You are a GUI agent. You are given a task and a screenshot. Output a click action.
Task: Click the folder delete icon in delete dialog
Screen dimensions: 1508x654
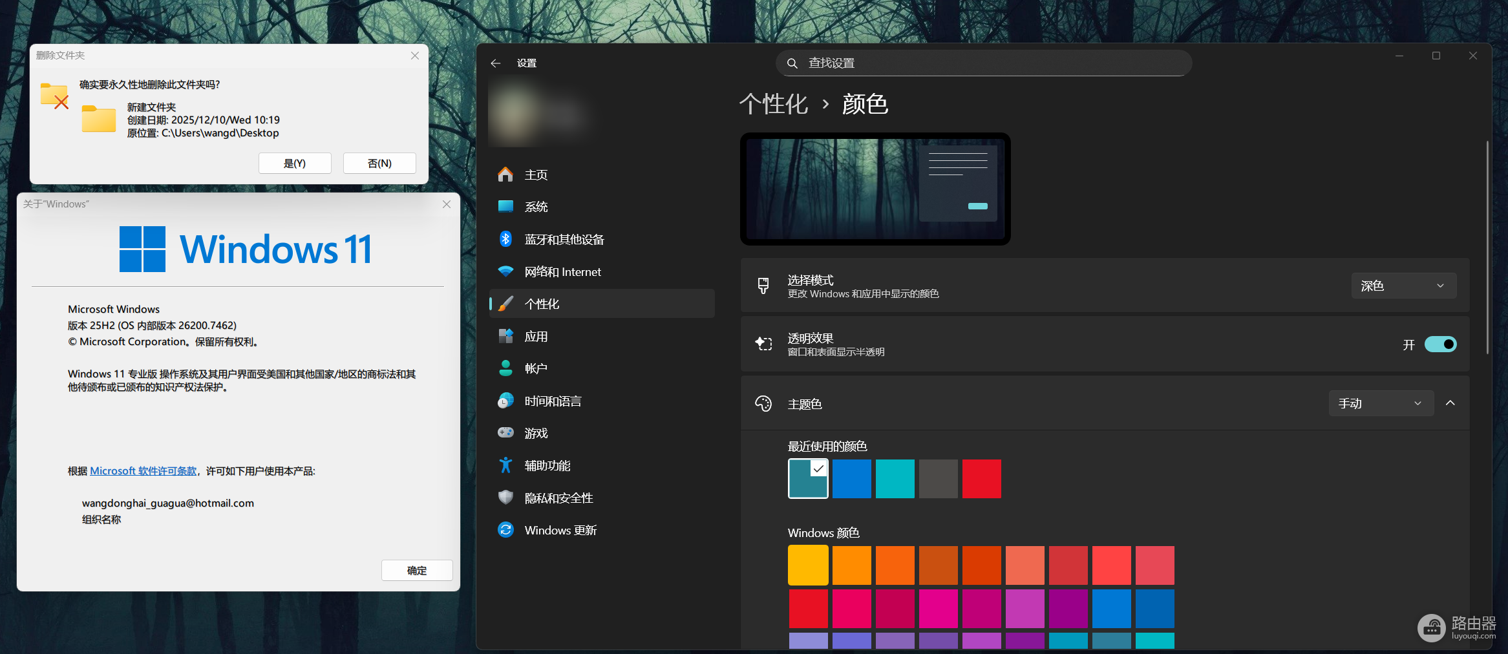pyautogui.click(x=54, y=96)
